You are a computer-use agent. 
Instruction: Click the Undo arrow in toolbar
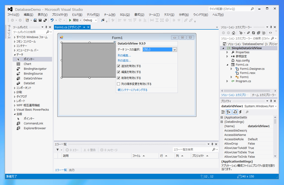(52, 20)
